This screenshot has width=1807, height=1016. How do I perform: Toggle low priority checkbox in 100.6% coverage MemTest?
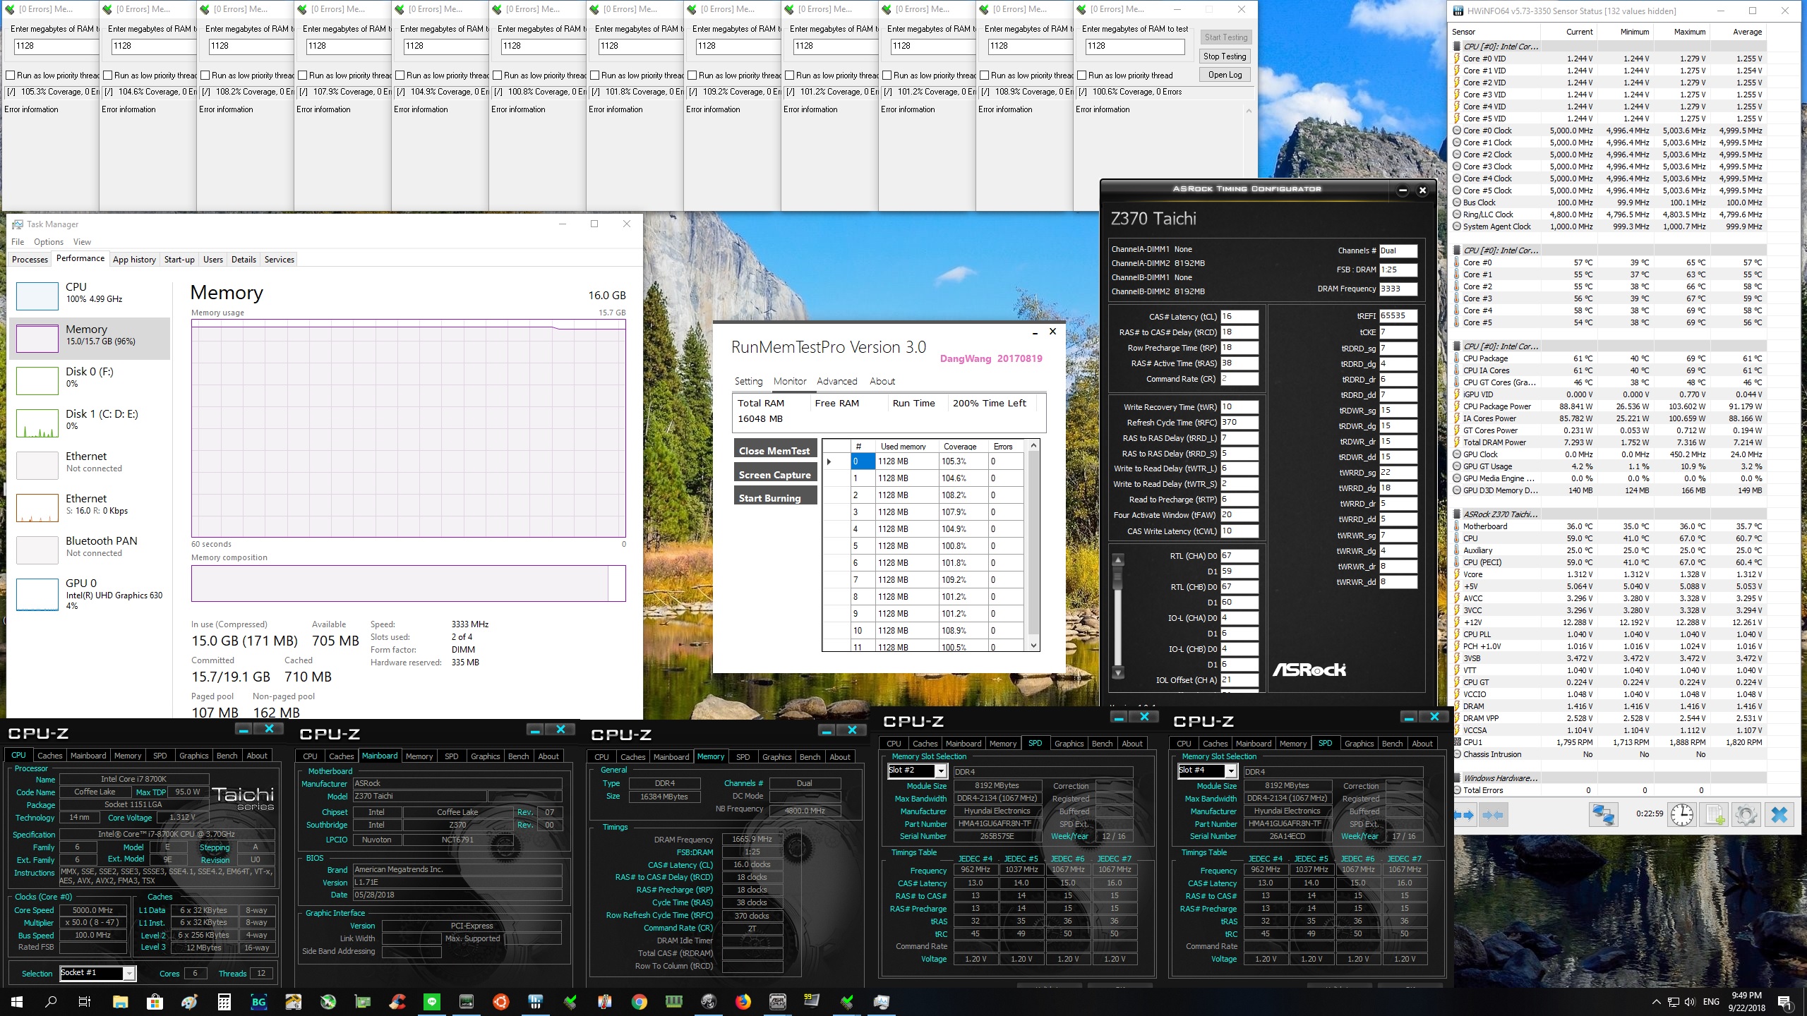point(1082,75)
